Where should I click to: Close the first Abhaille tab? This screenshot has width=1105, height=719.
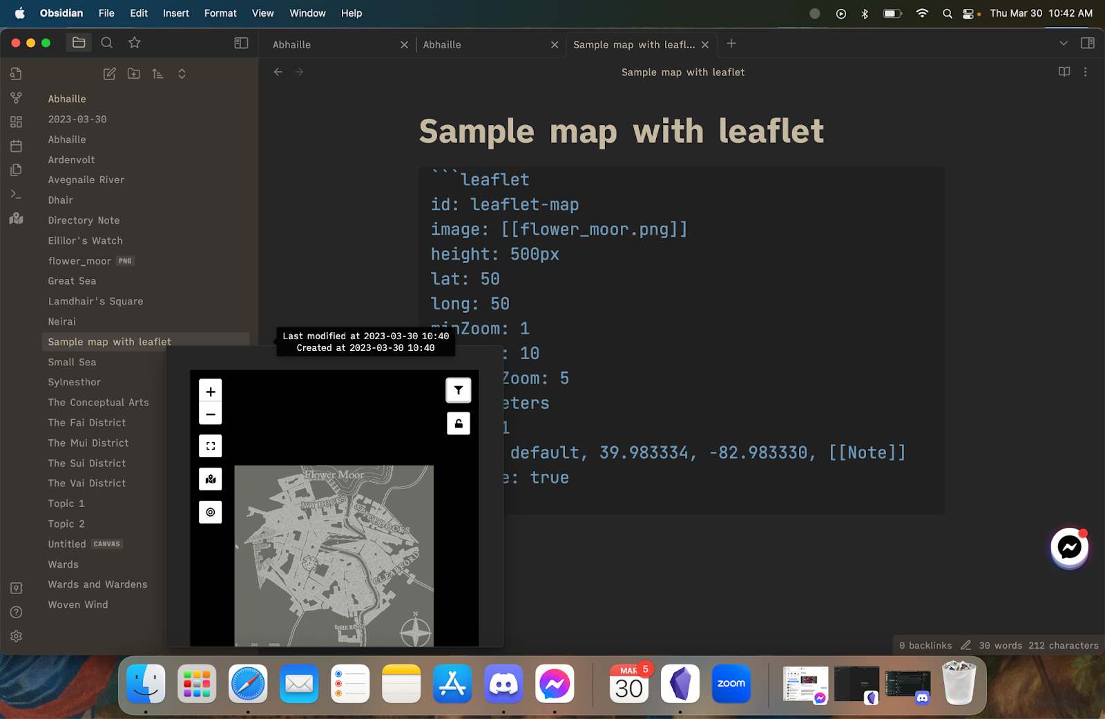coord(404,44)
